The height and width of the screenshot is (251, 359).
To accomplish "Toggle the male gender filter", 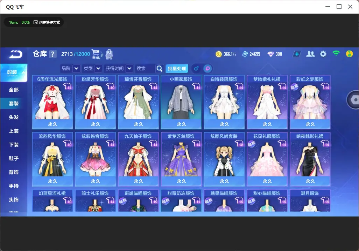I will (196, 68).
